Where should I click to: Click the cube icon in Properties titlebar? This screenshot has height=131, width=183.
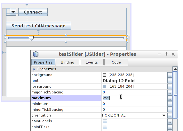click(36, 54)
